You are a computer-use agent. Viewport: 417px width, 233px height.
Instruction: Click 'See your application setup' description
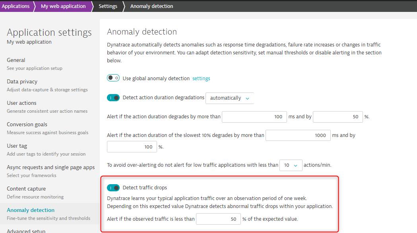point(35,68)
